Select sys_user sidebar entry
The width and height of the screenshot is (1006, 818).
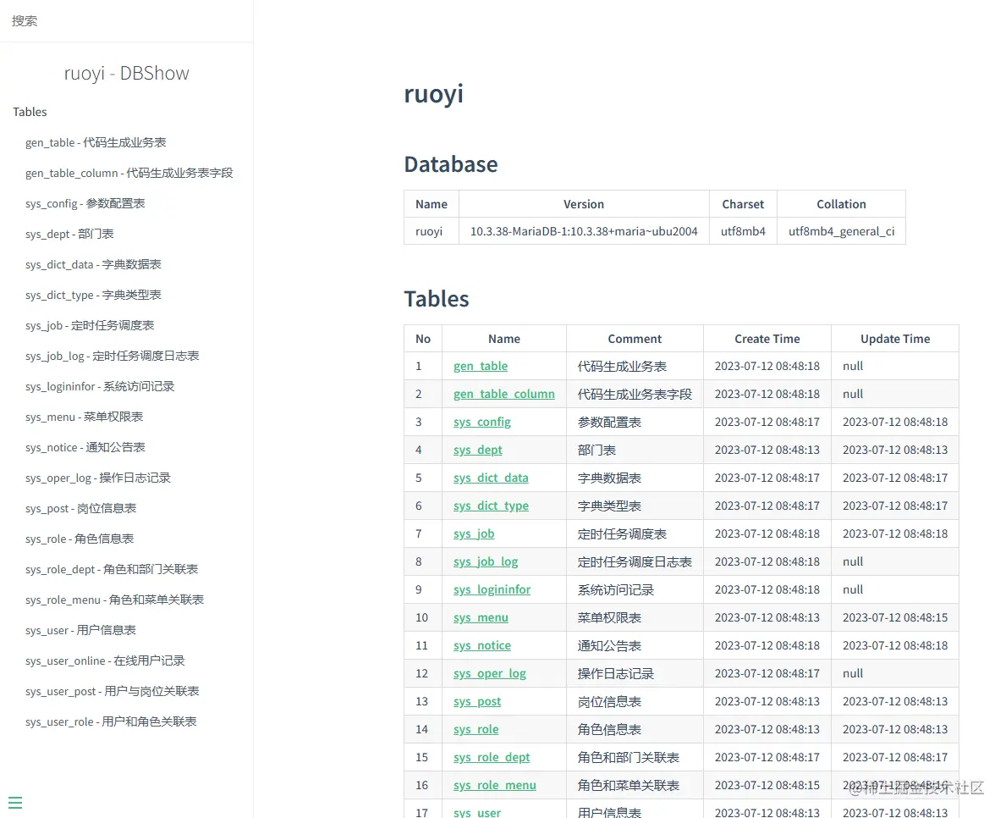80,631
